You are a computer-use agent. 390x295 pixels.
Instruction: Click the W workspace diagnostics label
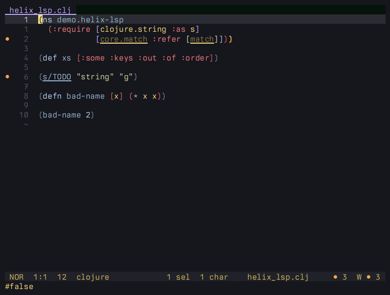359,277
